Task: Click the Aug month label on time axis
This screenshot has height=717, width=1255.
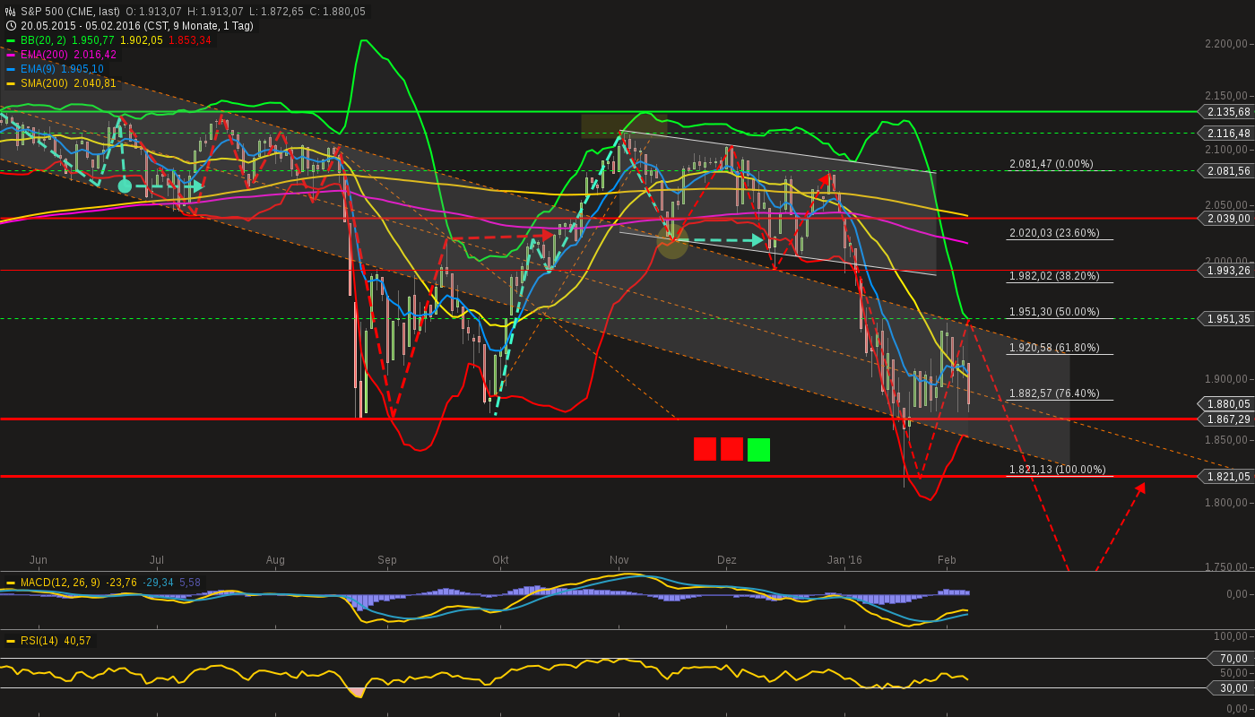Action: tap(275, 560)
